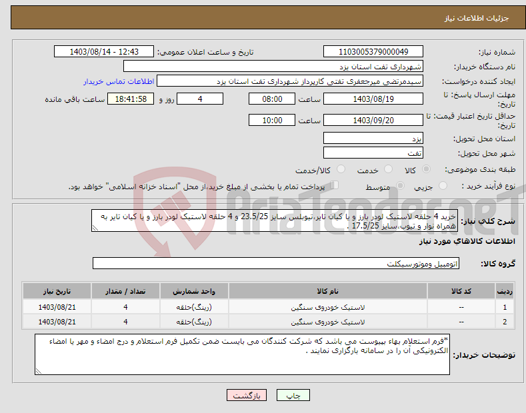Click the response hour 08:00 field
This screenshot has height=413, width=526.
272,99
